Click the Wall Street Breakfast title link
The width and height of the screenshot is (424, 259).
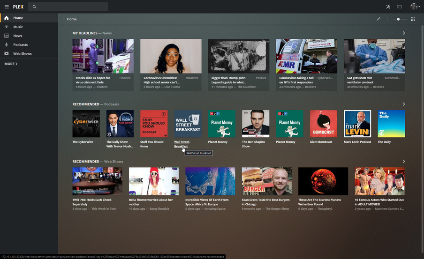[182, 144]
